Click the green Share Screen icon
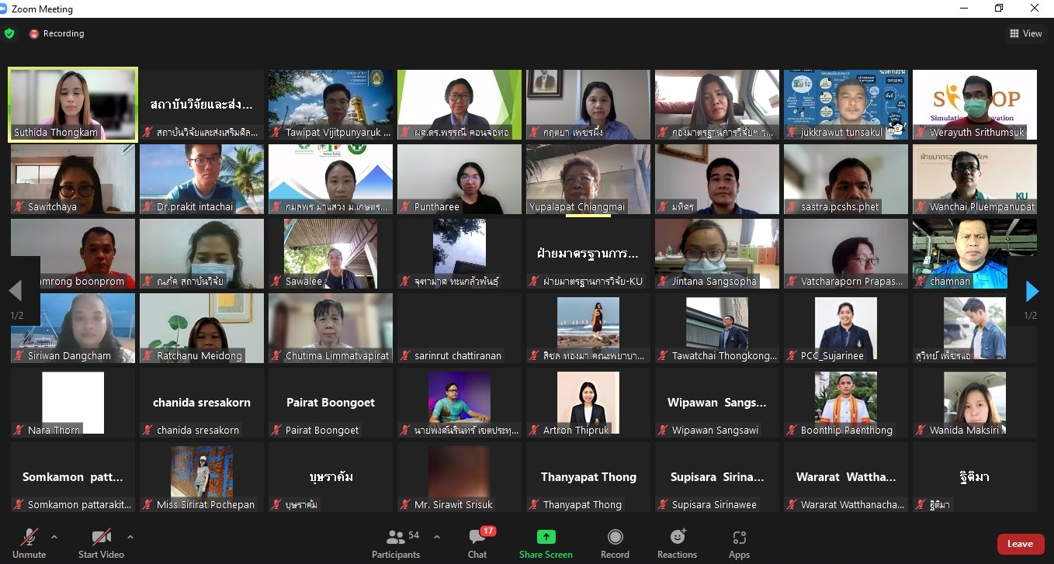Image resolution: width=1054 pixels, height=564 pixels. click(546, 537)
